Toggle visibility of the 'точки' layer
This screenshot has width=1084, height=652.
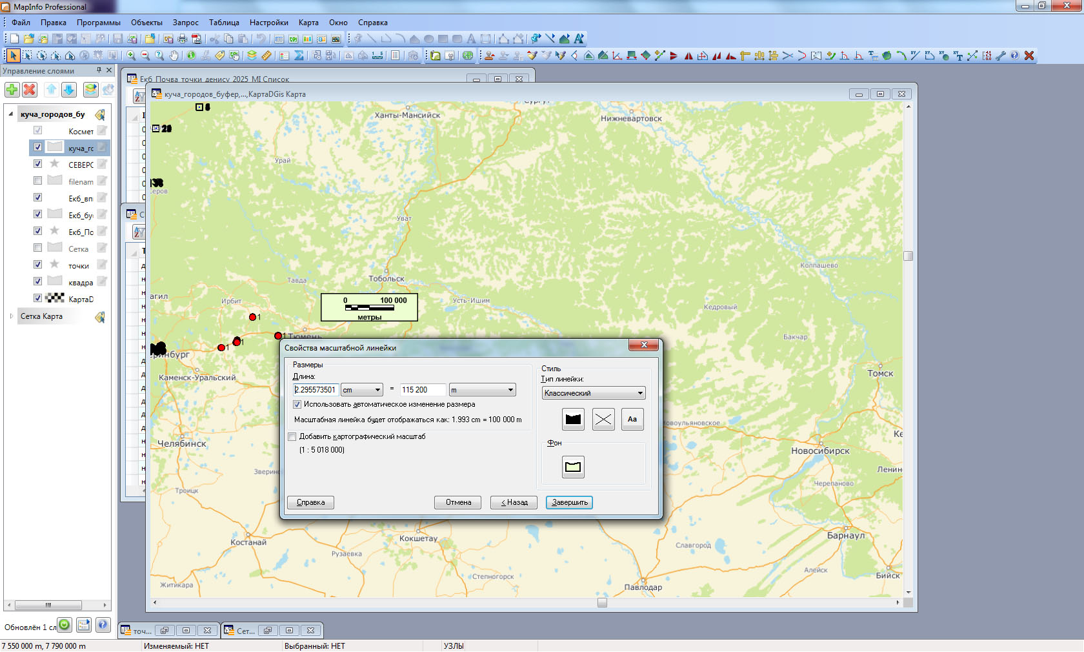coord(38,265)
